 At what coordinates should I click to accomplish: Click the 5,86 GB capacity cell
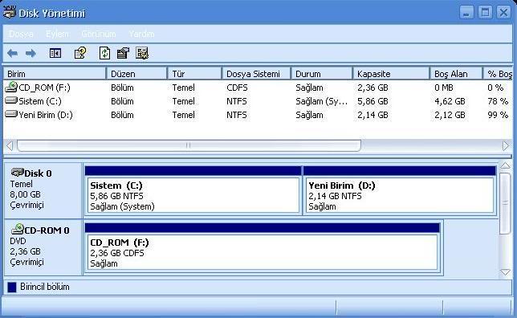[372, 101]
